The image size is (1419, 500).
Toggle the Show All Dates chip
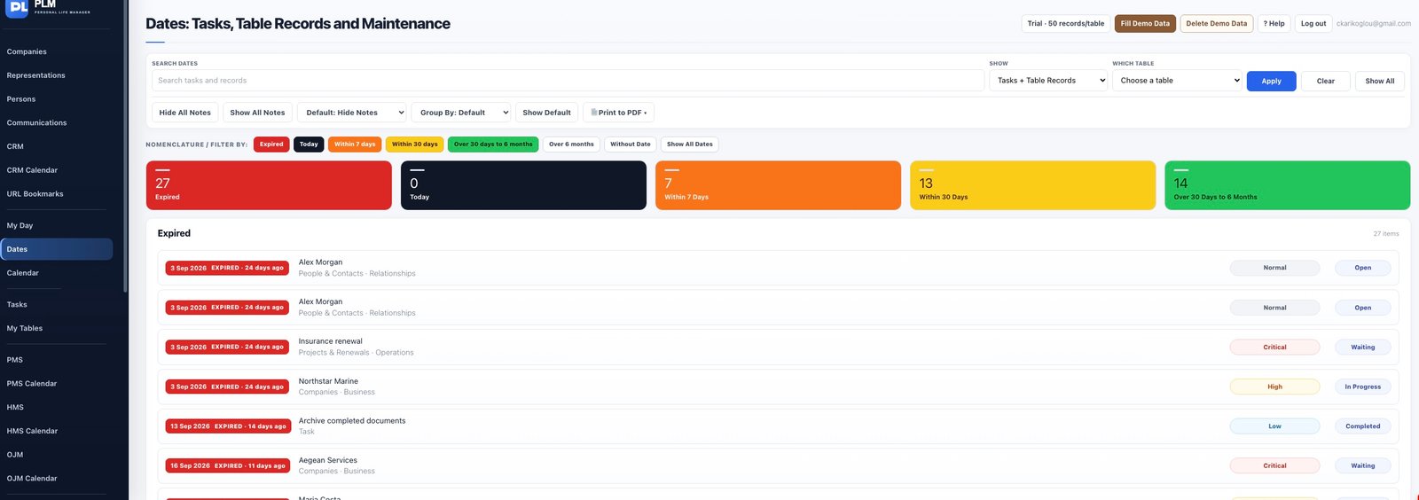[x=690, y=145]
